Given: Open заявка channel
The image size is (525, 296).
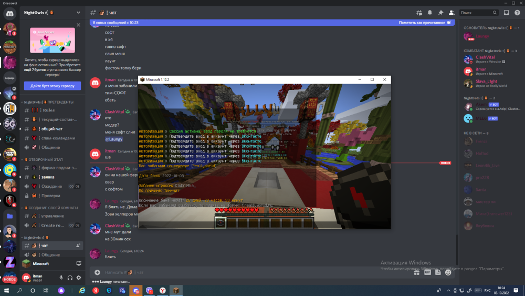Looking at the screenshot, I should [x=52, y=177].
